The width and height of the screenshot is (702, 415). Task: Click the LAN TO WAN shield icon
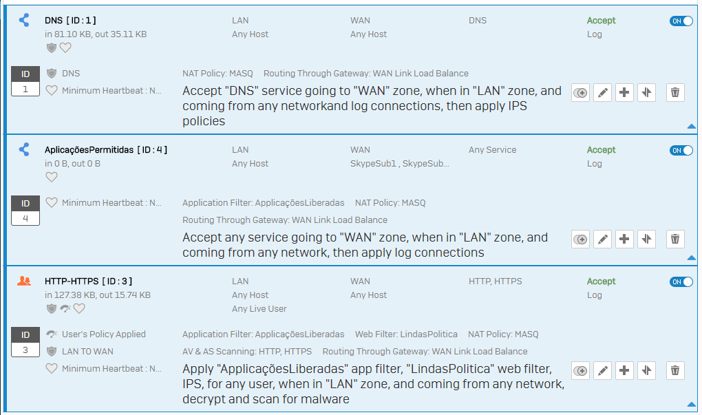[52, 351]
